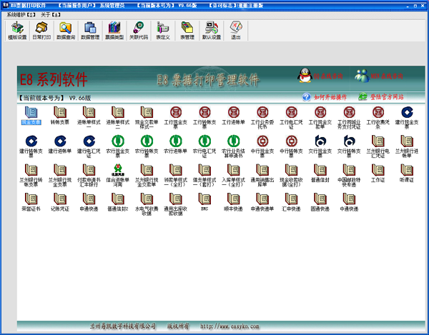Select the 农行转帐支票 ABC icon
The width and height of the screenshot is (429, 335).
coord(147,146)
